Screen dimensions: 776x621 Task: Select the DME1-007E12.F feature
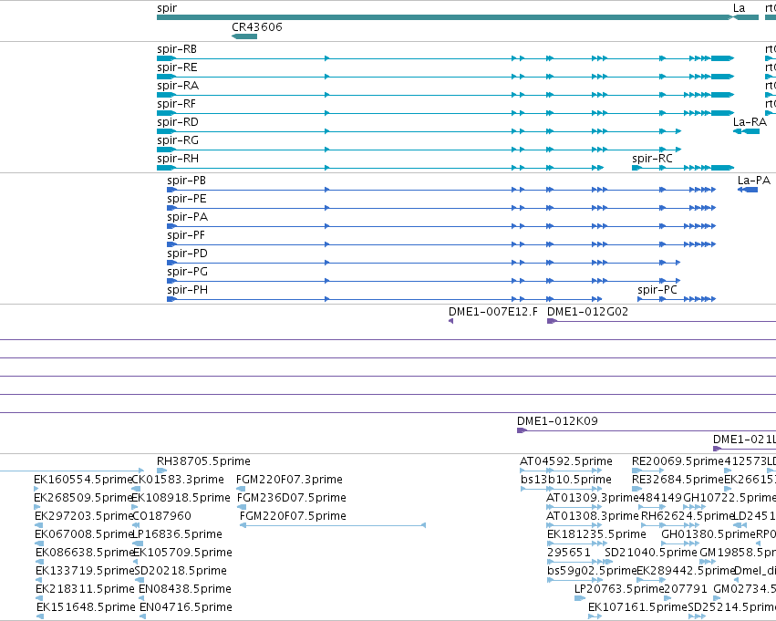click(x=450, y=321)
